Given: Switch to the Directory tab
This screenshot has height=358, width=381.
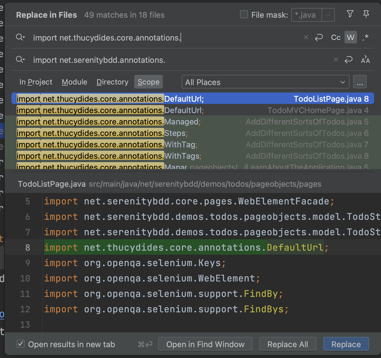Looking at the screenshot, I should click(x=112, y=82).
